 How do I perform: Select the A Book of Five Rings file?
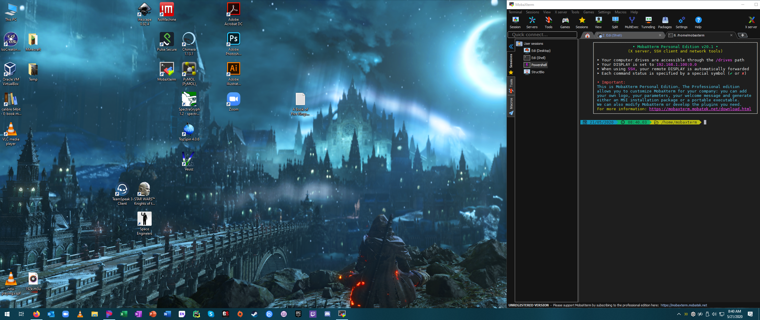click(x=300, y=104)
